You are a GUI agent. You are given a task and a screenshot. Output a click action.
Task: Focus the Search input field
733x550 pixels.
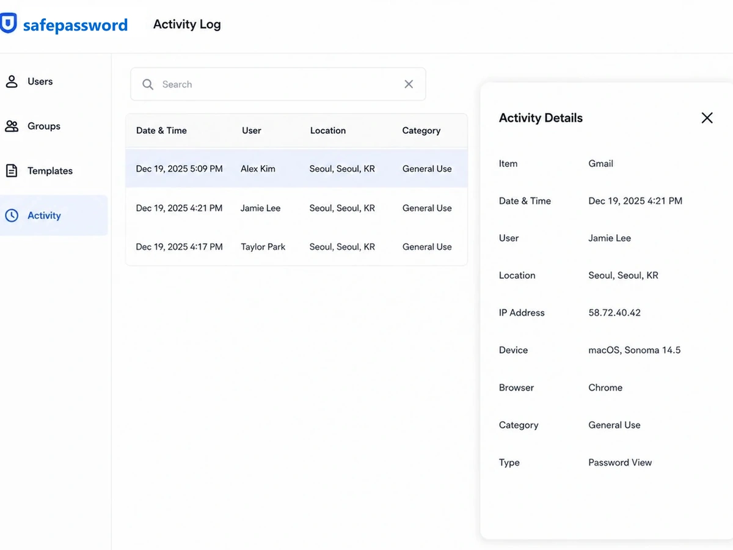click(x=278, y=84)
